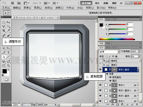
Task: Open the 图层(L) menu
Action: tap(38, 8)
